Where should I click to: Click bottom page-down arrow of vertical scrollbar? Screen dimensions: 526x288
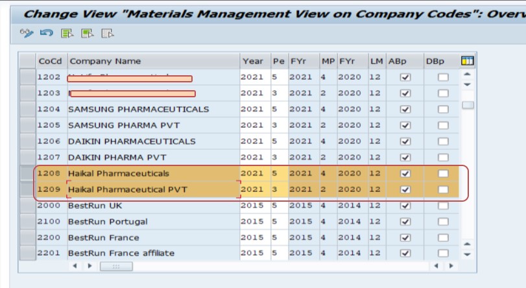point(467,254)
